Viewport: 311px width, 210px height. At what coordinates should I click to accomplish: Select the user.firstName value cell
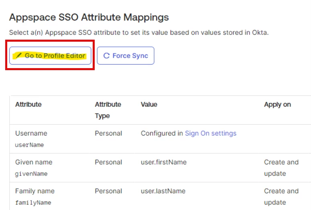click(x=164, y=162)
